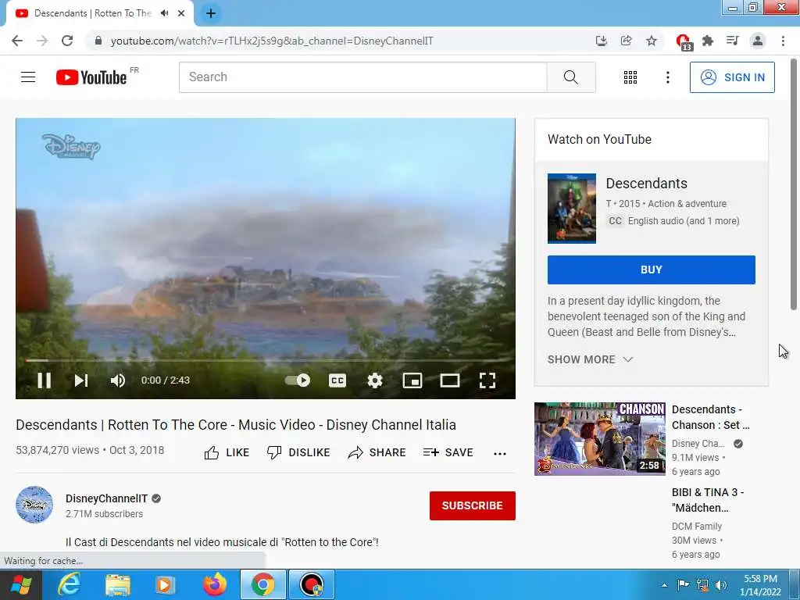Click the SIGN IN button

click(732, 77)
